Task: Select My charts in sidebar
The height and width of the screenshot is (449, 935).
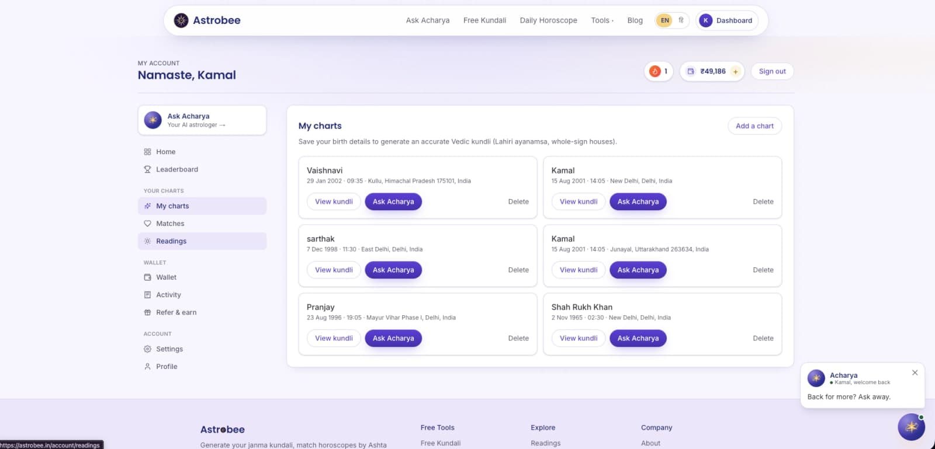Action: [202, 206]
